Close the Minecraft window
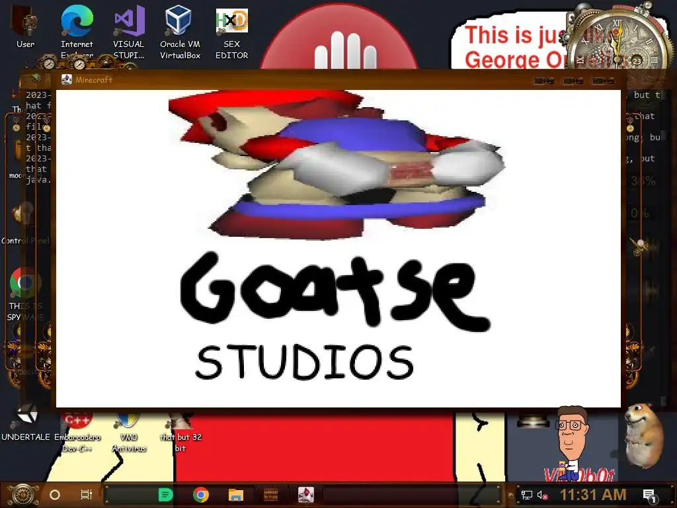 click(x=603, y=81)
